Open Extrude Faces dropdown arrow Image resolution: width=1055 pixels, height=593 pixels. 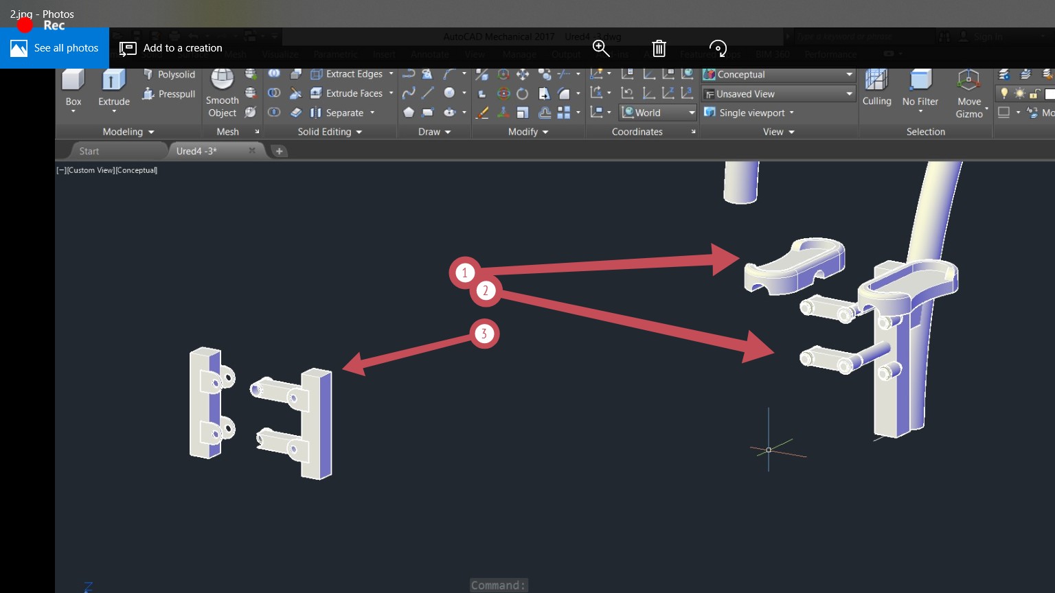click(x=391, y=93)
